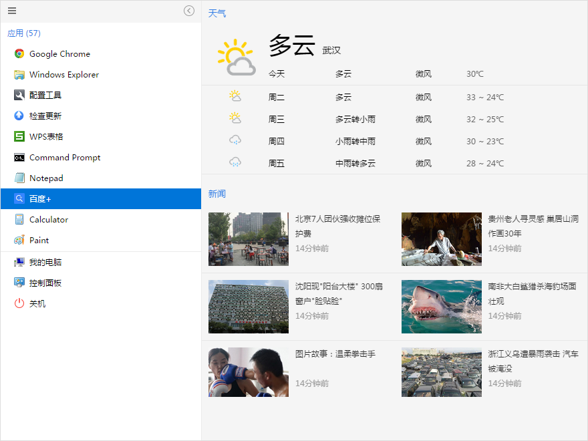
Task: Open 我的电脑 from the sidebar
Action: [x=45, y=263]
